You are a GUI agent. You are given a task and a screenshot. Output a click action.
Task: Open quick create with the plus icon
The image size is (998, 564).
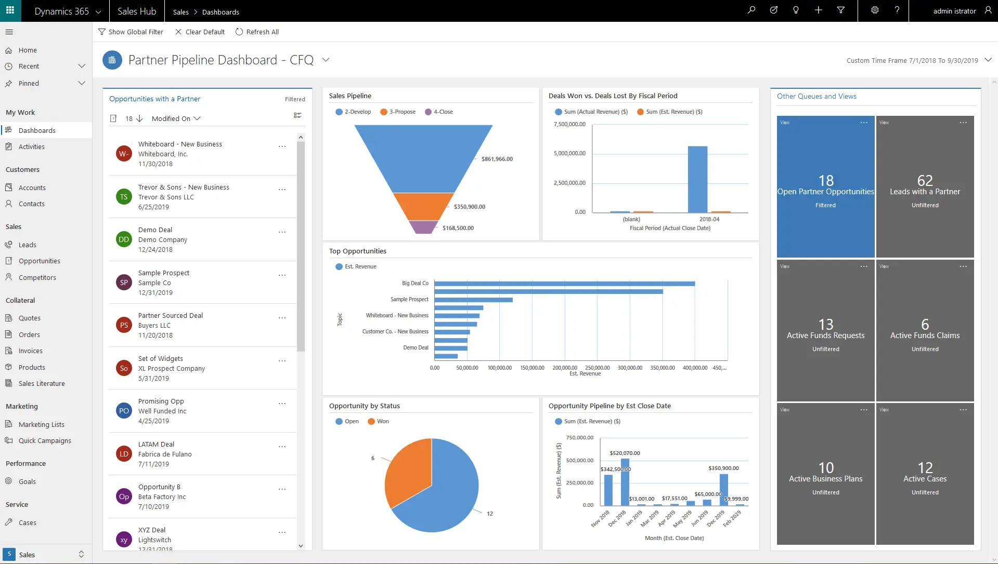pos(818,10)
